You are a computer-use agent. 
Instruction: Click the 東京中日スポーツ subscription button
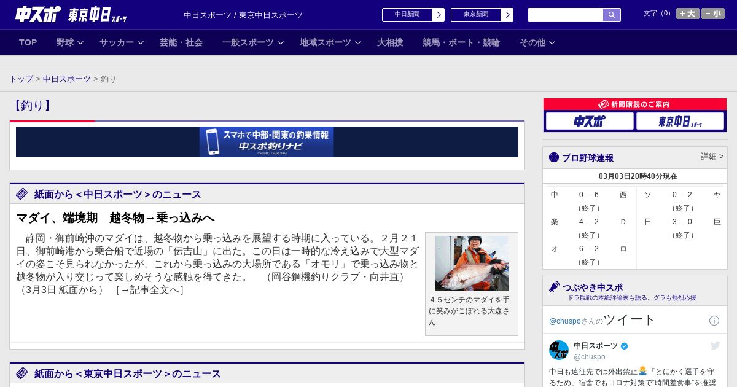point(680,121)
